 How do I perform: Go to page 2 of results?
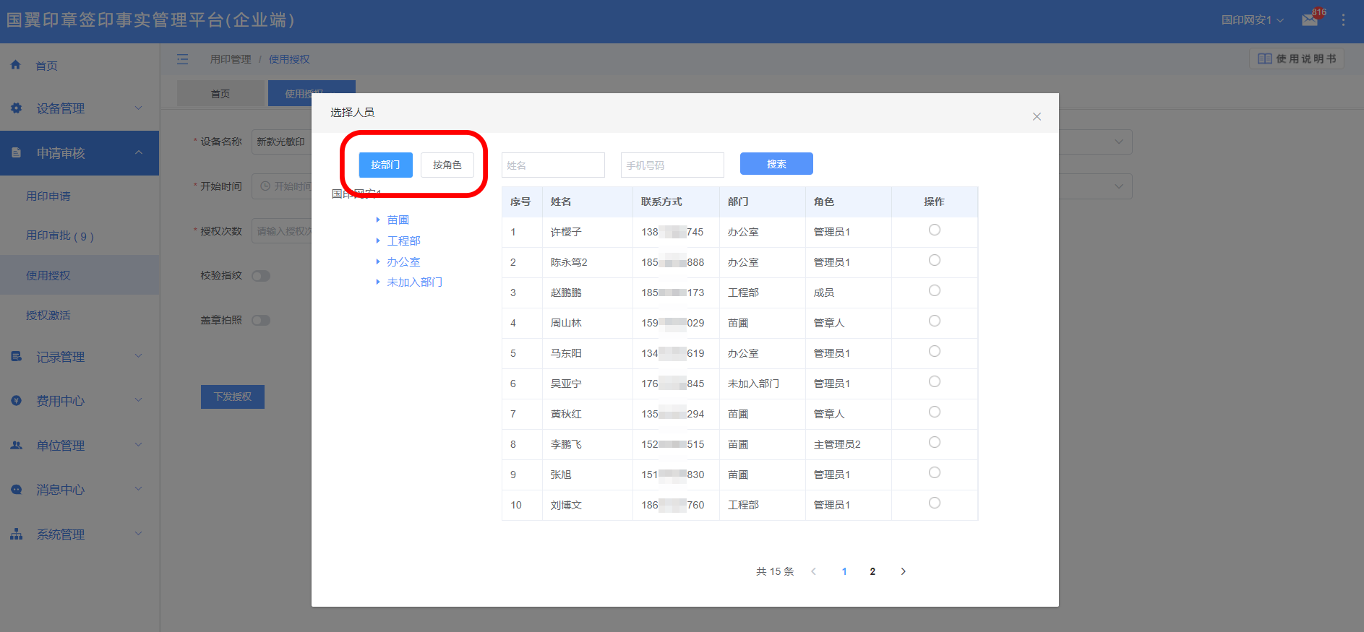872,571
